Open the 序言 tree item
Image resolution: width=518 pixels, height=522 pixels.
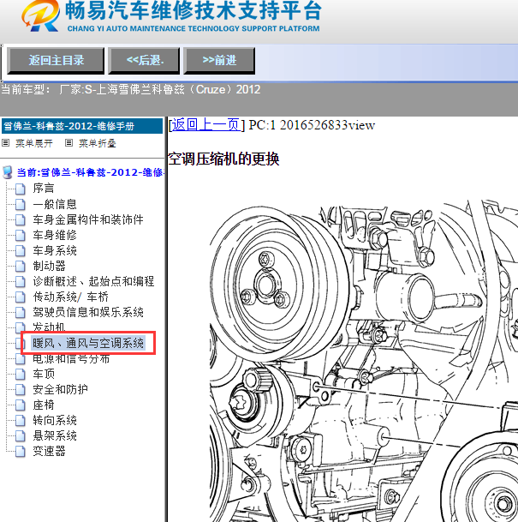(x=43, y=189)
